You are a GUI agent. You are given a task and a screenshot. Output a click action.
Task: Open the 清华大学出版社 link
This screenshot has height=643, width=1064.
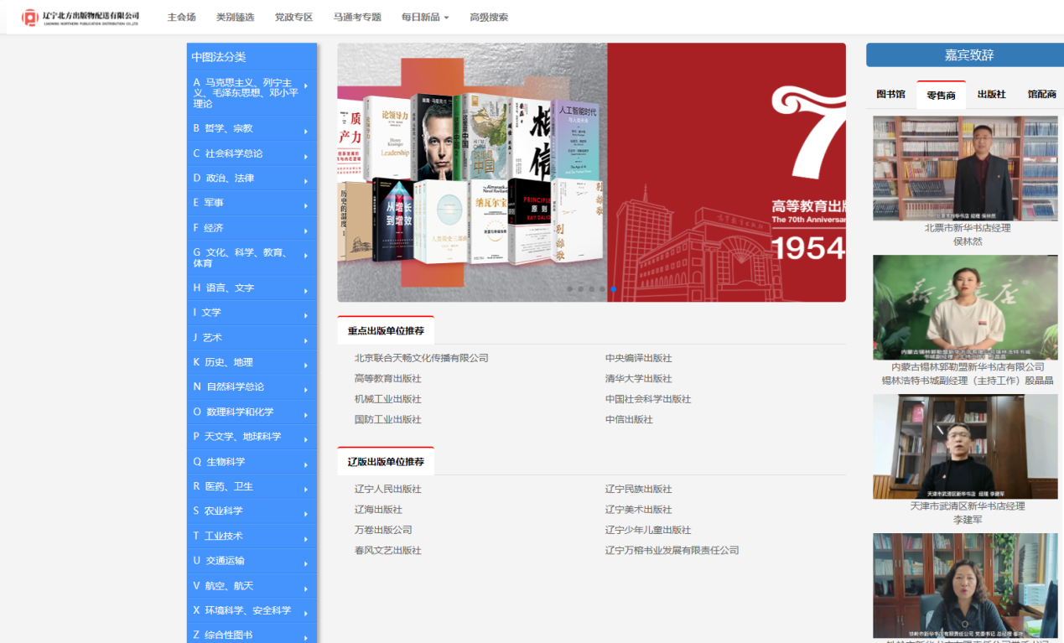tap(638, 379)
